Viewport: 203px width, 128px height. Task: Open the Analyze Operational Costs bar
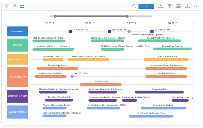[x=54, y=108]
